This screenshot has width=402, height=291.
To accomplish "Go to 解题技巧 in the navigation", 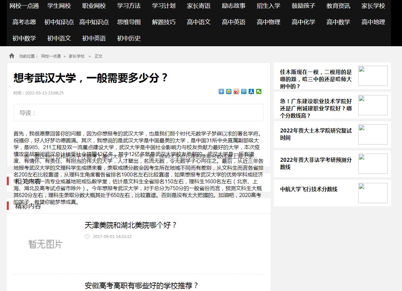I will 164,22.
